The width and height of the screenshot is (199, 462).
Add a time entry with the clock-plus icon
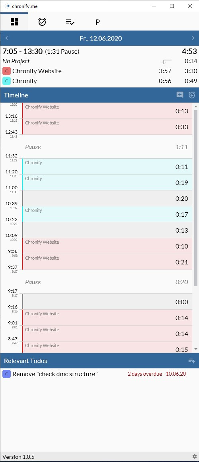(x=192, y=95)
